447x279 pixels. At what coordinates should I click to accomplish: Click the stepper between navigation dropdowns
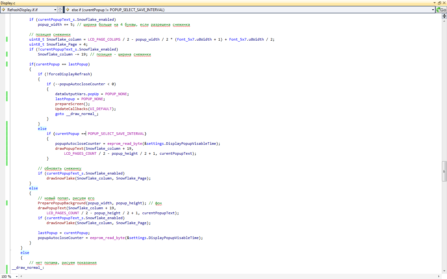point(60,10)
